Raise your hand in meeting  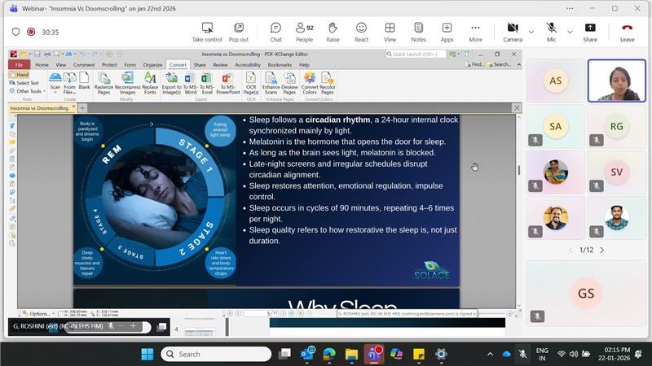click(333, 32)
